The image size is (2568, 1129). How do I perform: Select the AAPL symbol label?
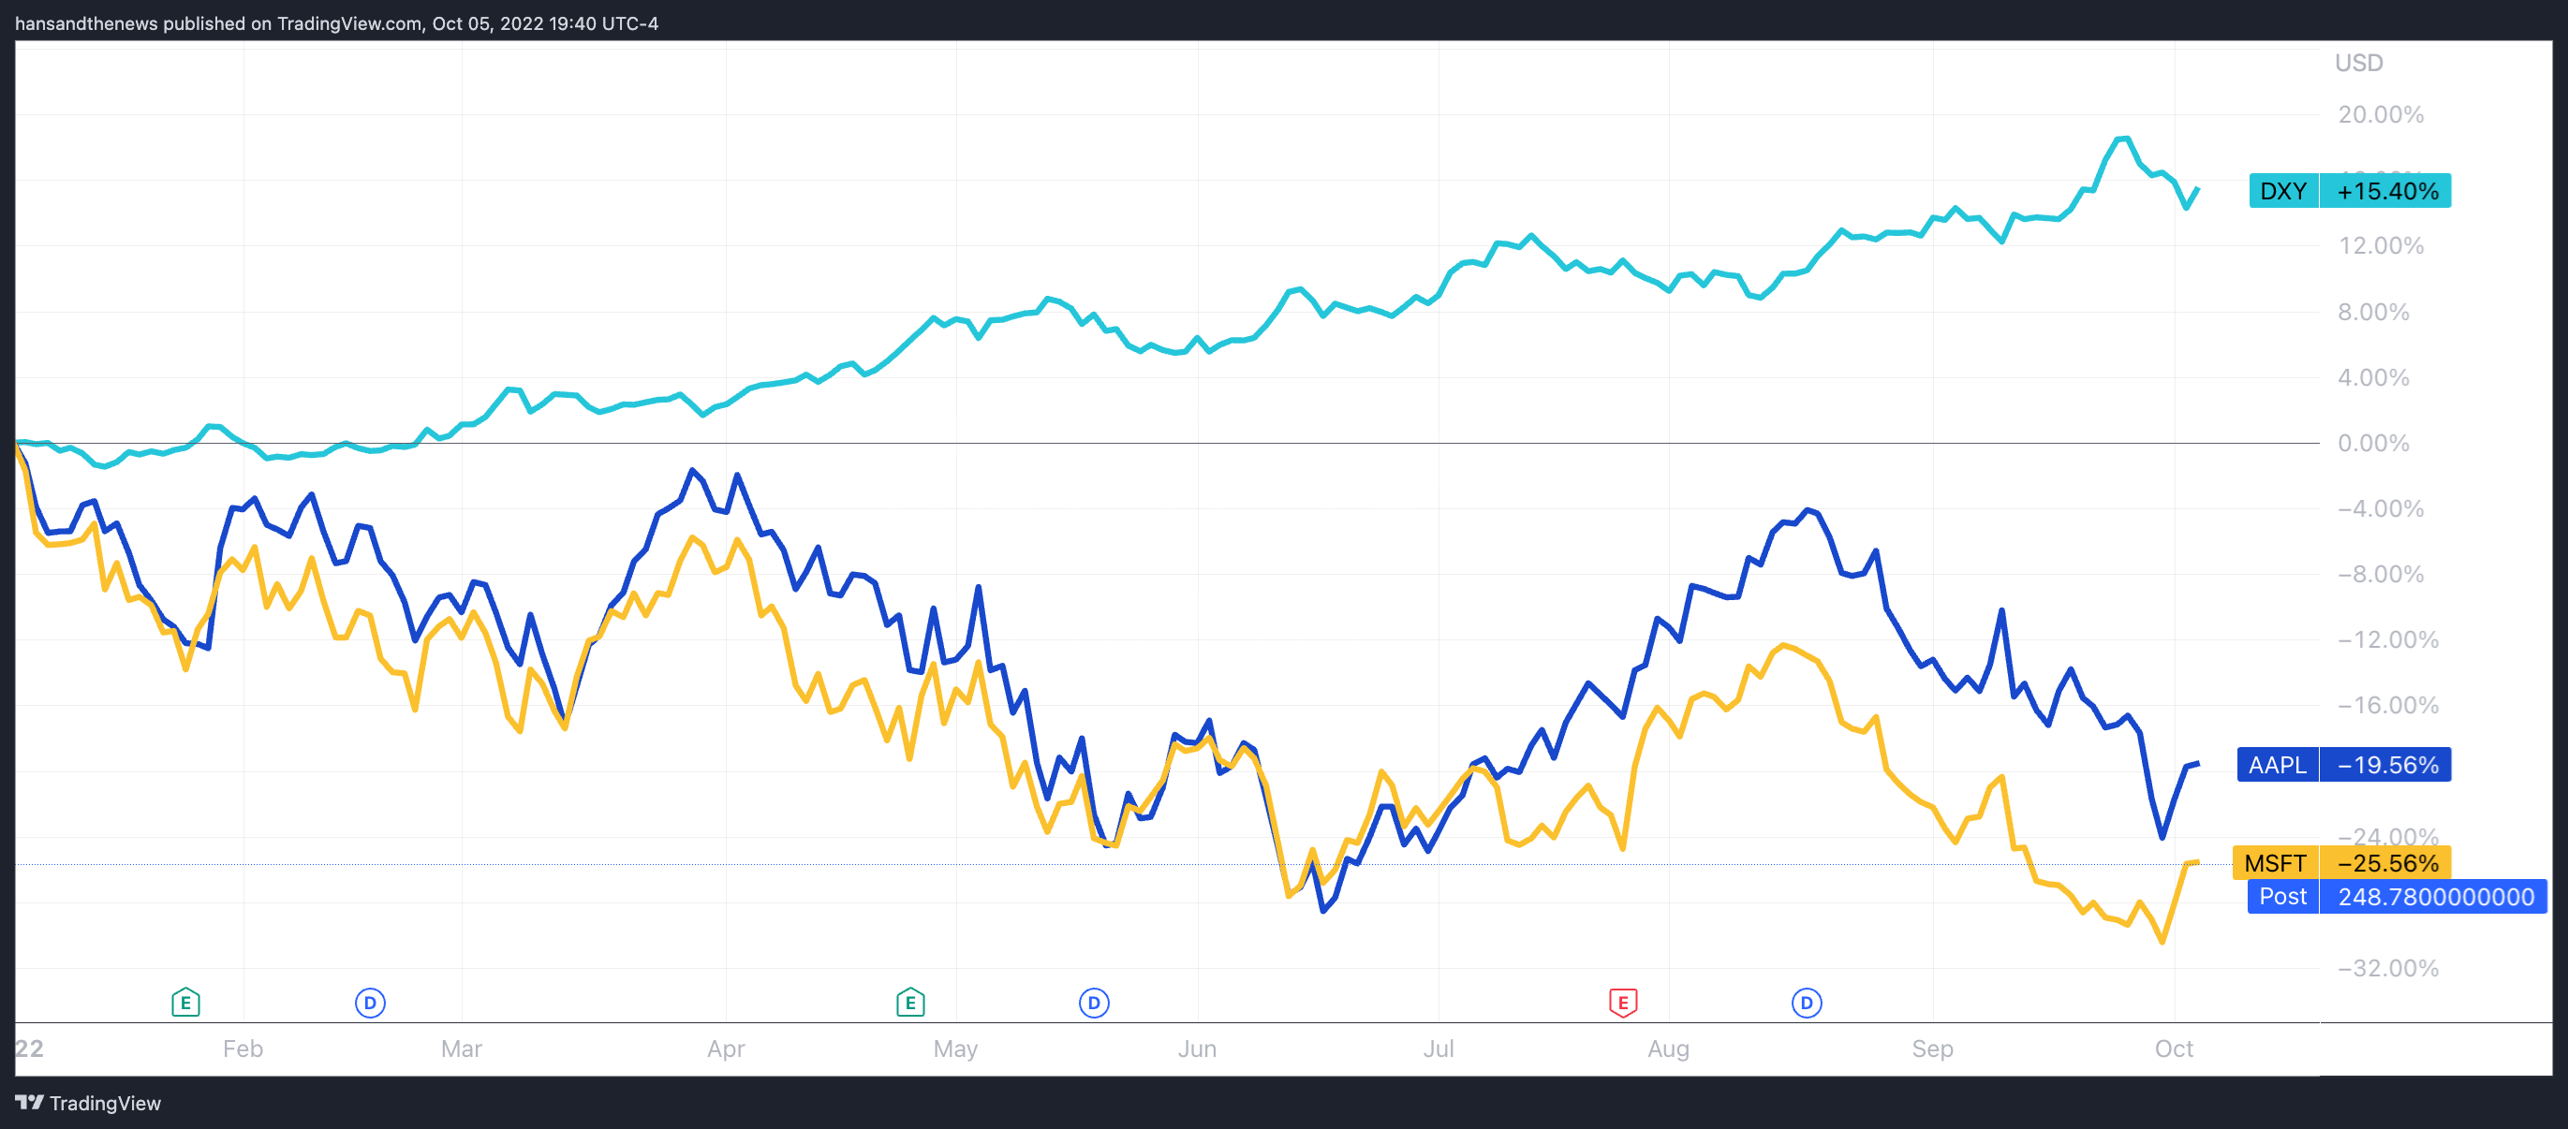pyautogui.click(x=2277, y=765)
